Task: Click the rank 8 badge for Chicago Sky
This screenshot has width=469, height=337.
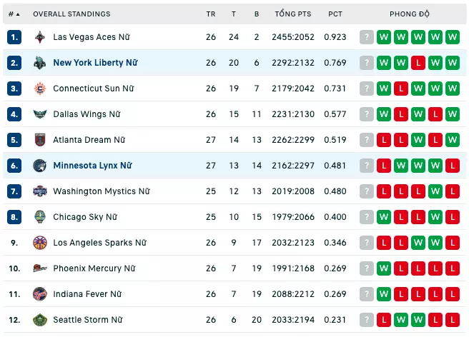Action: (x=14, y=217)
